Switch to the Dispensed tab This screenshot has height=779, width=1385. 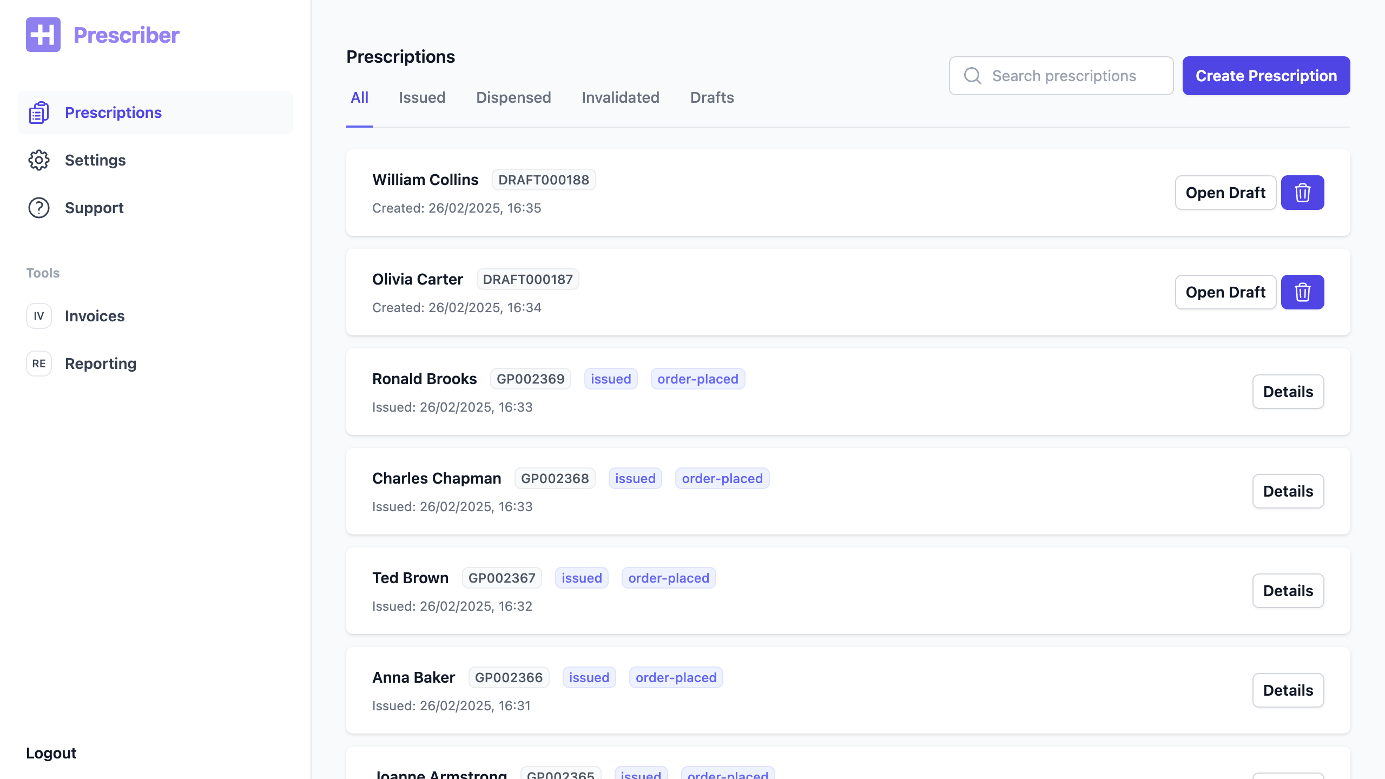tap(513, 97)
